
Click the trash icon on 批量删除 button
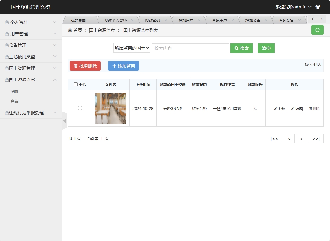(x=76, y=66)
